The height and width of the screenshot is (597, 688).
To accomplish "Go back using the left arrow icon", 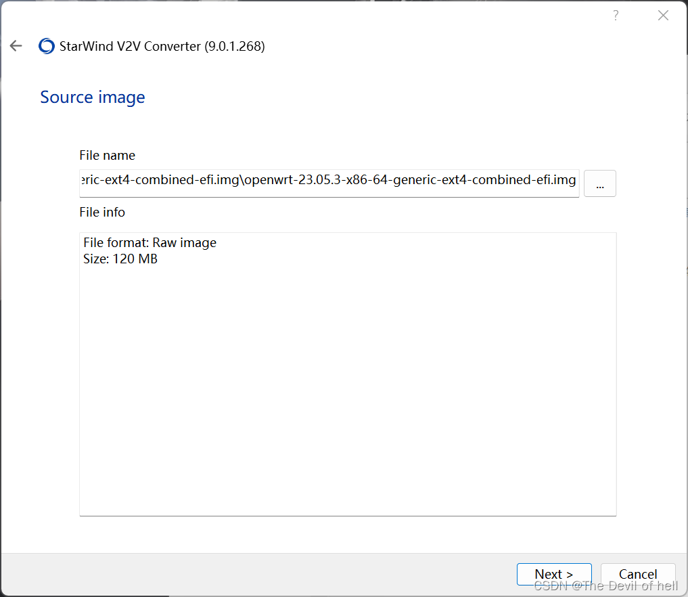I will (16, 45).
